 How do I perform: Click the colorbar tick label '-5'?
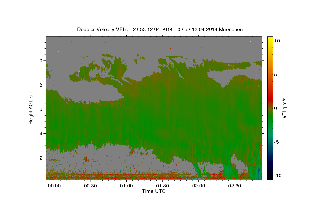click(276, 142)
